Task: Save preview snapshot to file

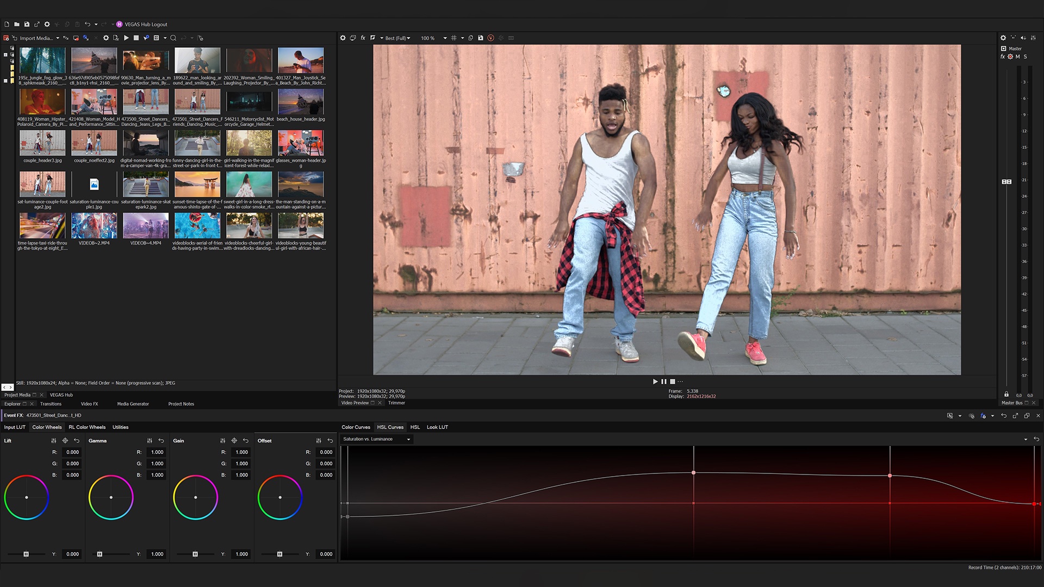Action: click(481, 38)
